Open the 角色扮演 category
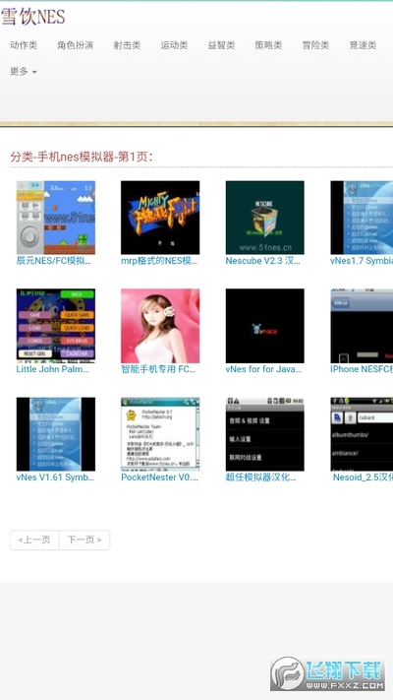 point(75,45)
